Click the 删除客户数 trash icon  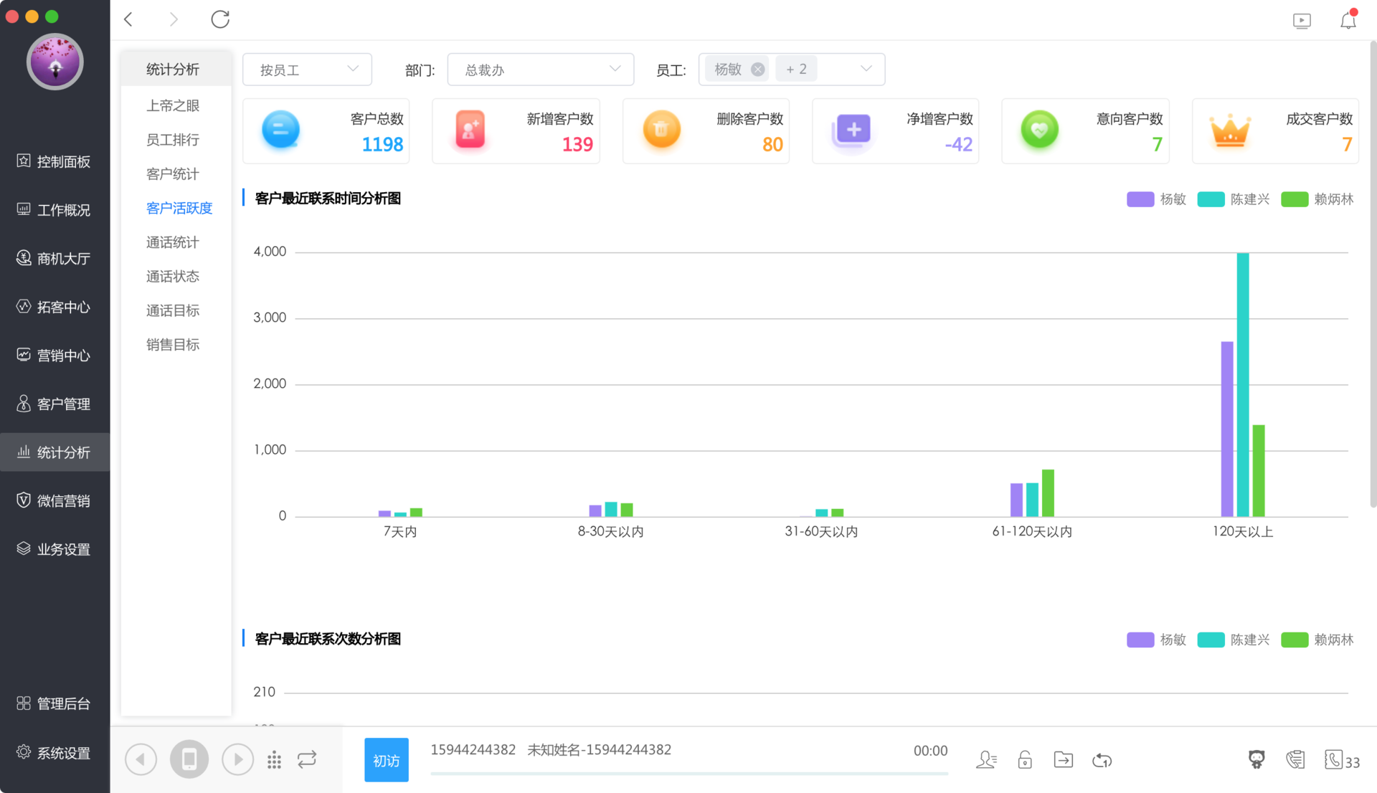click(661, 130)
